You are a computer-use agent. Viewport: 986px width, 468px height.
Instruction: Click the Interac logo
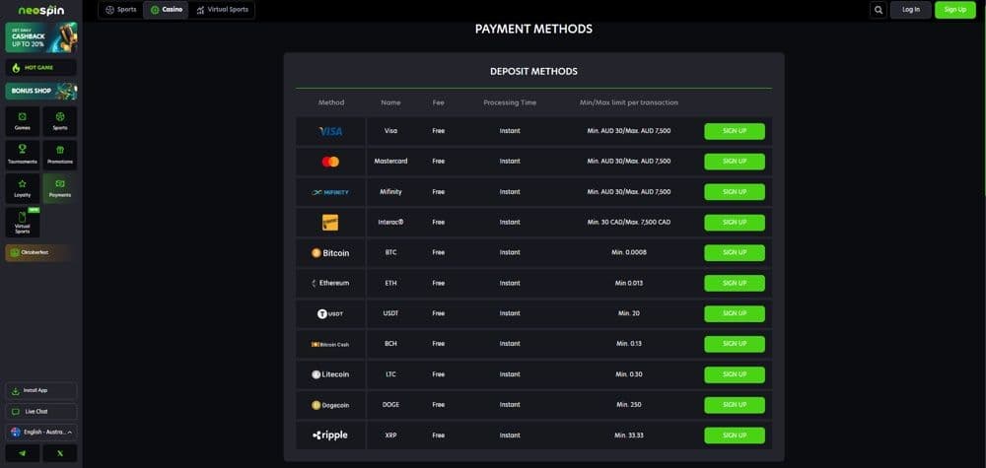pyautogui.click(x=330, y=223)
